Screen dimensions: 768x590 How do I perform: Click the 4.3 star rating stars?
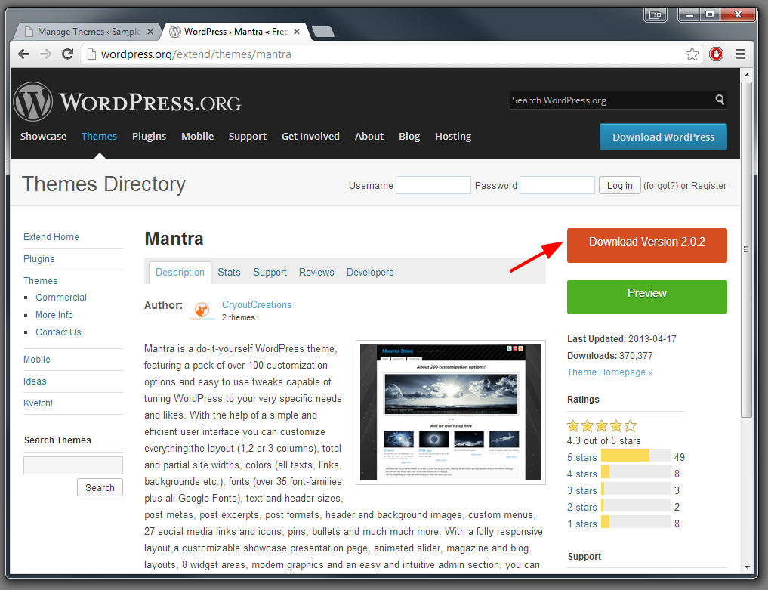(601, 425)
